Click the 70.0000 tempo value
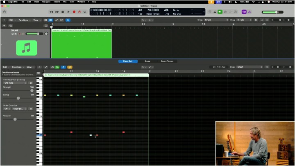Image resolution: width=295 pixels, height=166 pixels. [x=153, y=10]
